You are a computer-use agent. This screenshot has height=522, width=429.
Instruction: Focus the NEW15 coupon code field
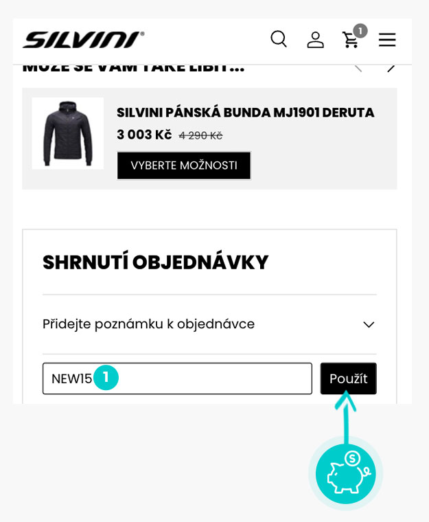click(206, 378)
